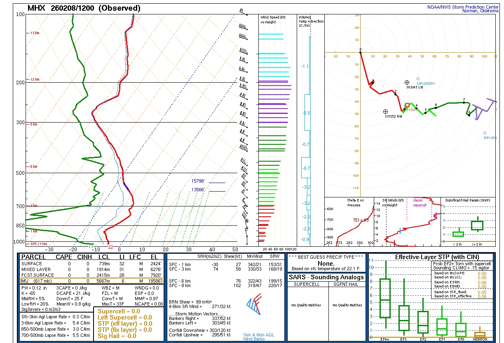This screenshot has height=343, width=504.
Task: Click the NONTOR box plot in STP chart
Action: [480, 334]
